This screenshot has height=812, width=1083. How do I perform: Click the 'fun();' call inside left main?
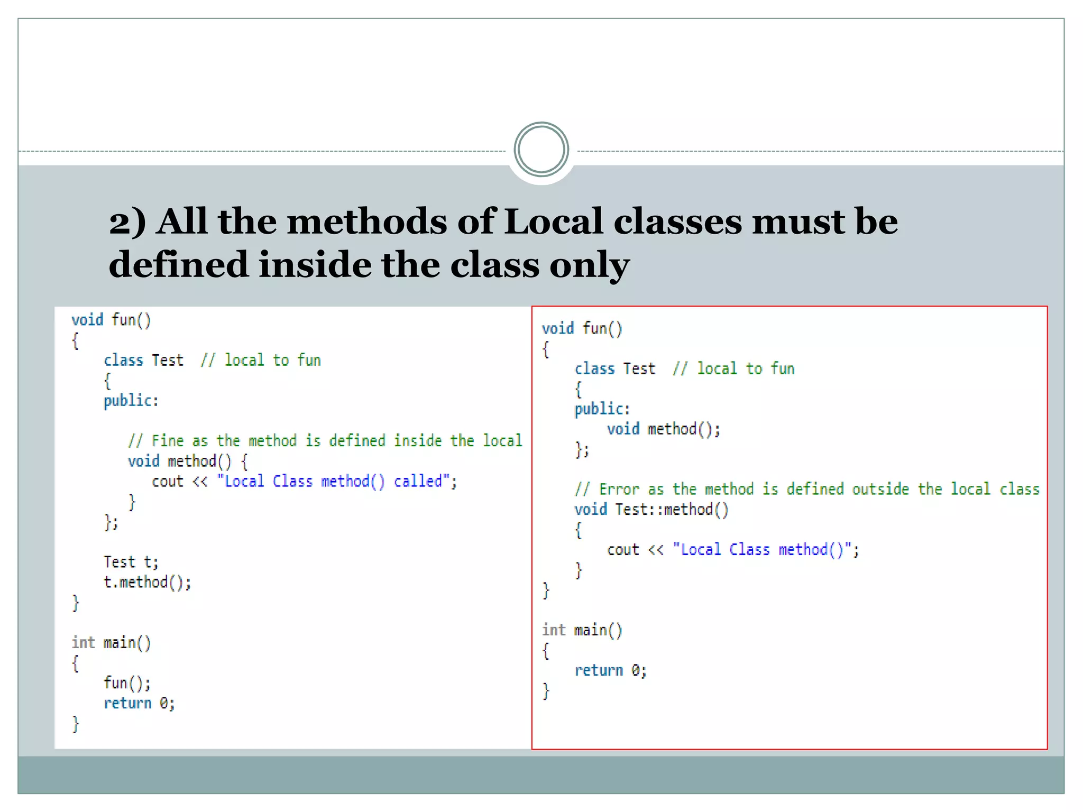(x=127, y=682)
